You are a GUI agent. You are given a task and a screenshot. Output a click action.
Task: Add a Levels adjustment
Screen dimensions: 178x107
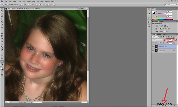tap(160, 26)
